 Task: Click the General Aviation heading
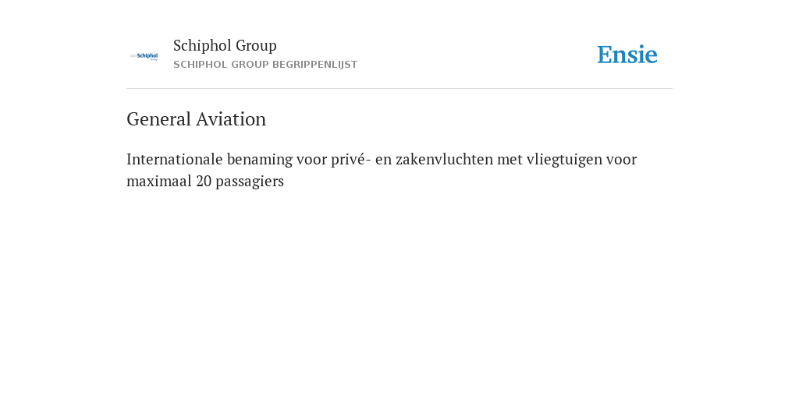(196, 119)
